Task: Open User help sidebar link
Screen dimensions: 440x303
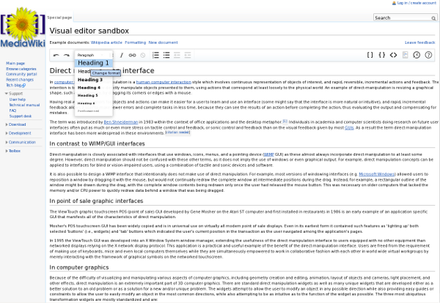Action: 18,100
